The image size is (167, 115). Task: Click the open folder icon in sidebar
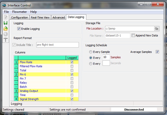click(x=6, y=28)
